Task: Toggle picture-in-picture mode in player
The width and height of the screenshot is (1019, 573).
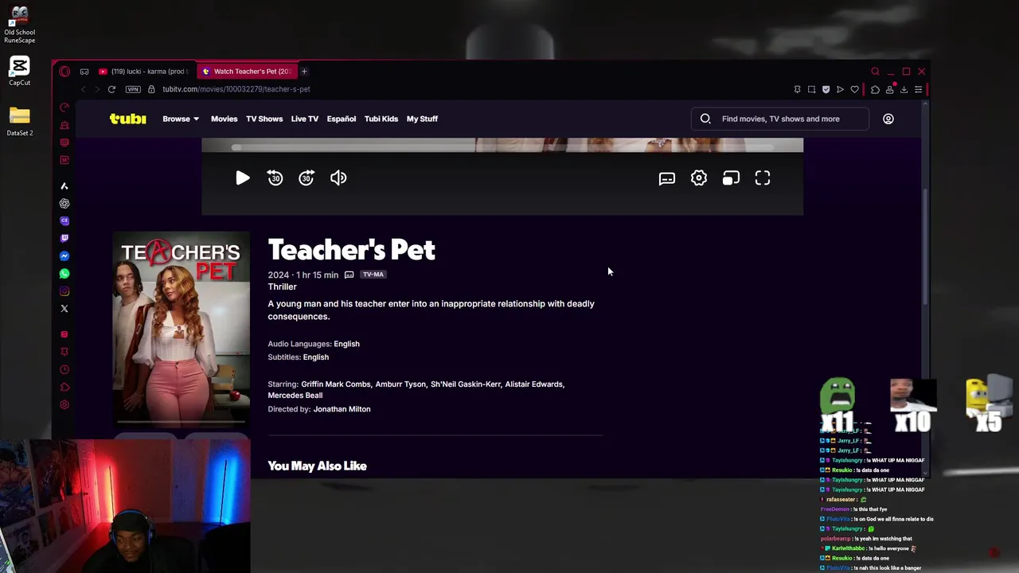Action: [731, 178]
